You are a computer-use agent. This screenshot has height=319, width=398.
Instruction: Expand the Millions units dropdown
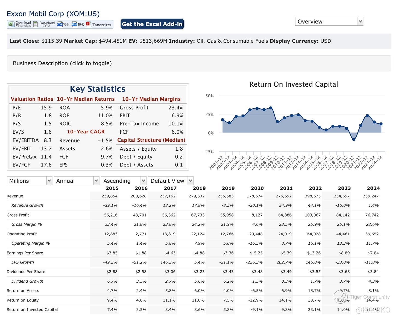[x=29, y=181]
